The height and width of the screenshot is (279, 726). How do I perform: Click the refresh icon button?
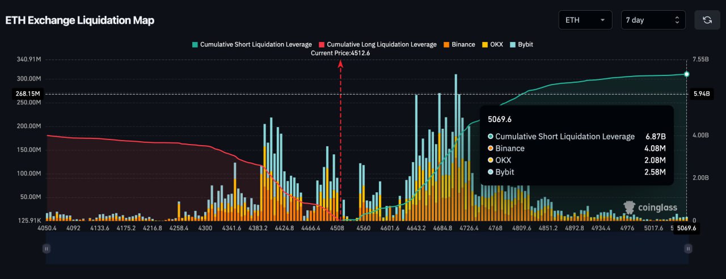(x=707, y=20)
